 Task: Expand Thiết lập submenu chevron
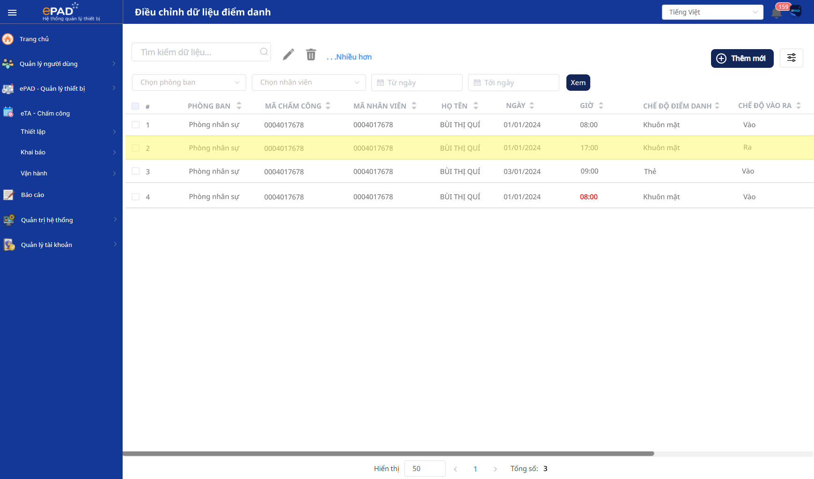click(114, 132)
